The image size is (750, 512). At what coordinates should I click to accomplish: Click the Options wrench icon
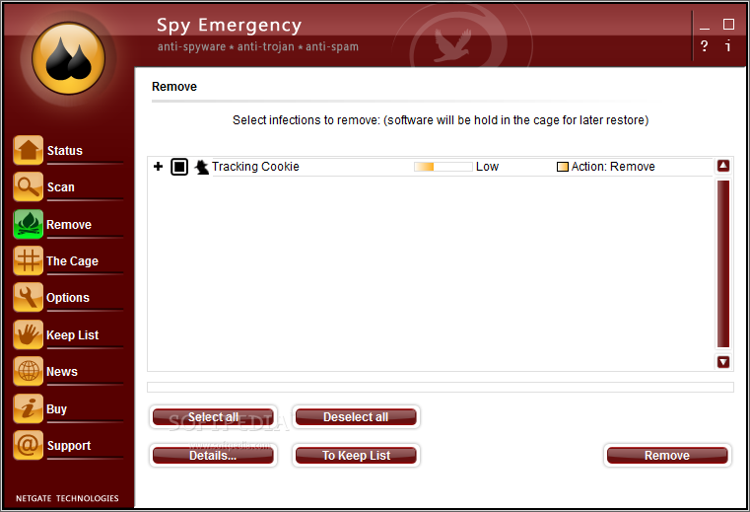click(x=29, y=297)
